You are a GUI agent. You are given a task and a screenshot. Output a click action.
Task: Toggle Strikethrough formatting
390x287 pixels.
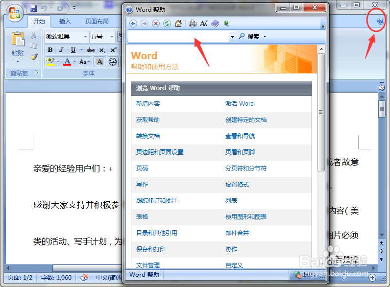pos(90,50)
